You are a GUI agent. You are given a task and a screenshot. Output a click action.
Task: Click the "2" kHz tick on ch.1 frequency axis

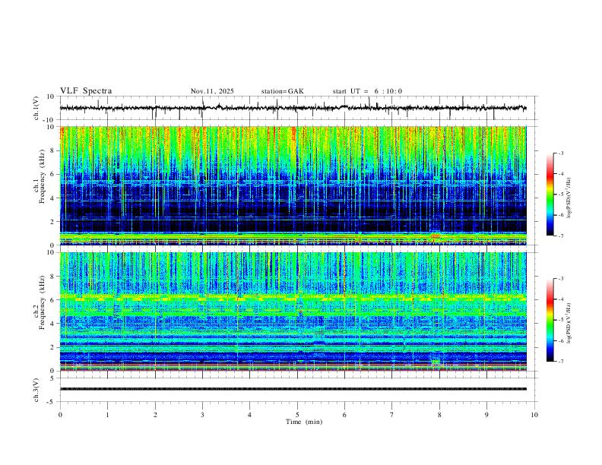pos(53,221)
